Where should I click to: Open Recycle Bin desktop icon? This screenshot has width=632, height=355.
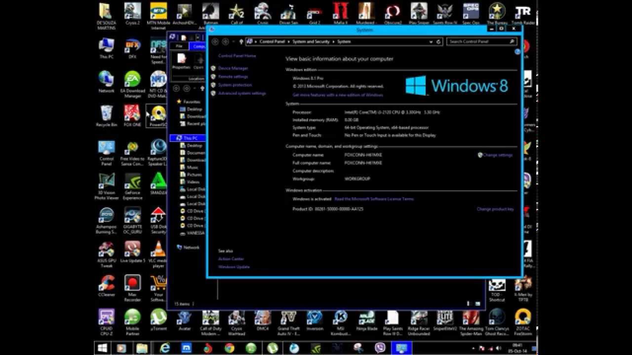(106, 116)
